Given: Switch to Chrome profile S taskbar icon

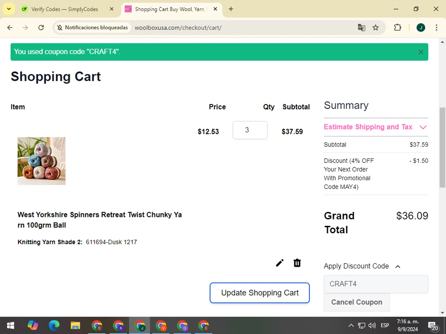Looking at the screenshot, I should pyautogui.click(x=118, y=326).
